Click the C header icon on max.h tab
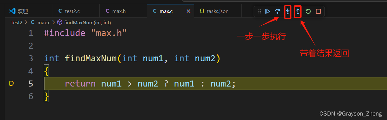The image size is (387, 120). pos(107,11)
